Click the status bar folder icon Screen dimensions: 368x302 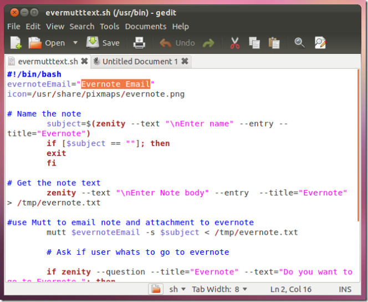tap(156, 289)
